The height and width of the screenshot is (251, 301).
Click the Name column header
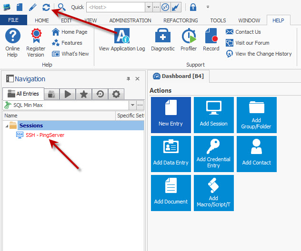pyautogui.click(x=59, y=116)
